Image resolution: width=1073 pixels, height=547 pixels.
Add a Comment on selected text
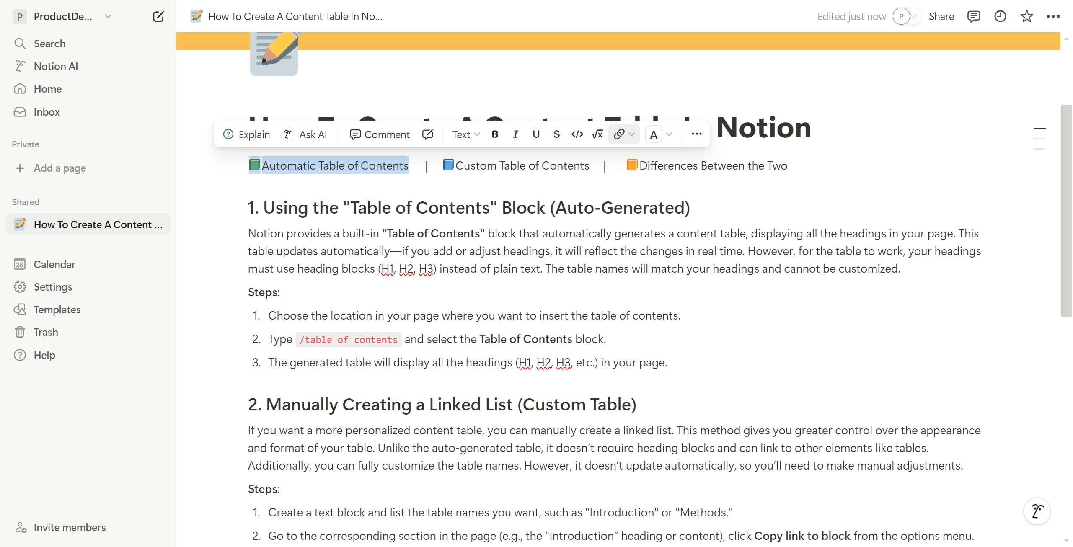click(x=379, y=134)
